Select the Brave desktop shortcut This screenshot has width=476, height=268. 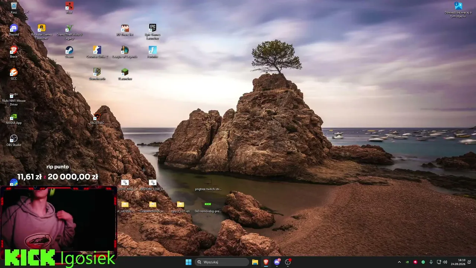[14, 52]
